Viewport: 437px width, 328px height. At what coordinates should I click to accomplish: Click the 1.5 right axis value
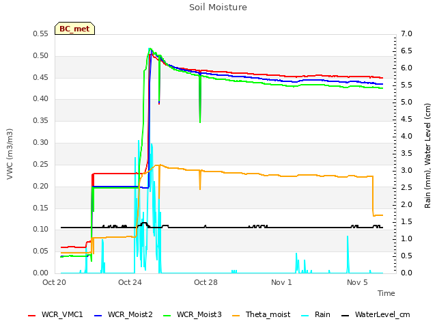pyautogui.click(x=406, y=221)
